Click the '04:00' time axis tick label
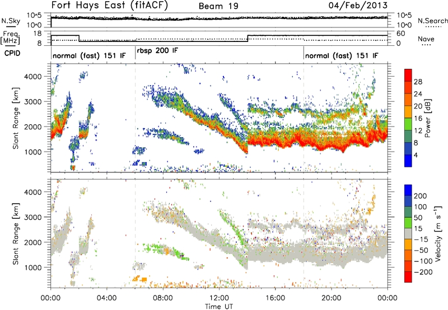The image size is (448, 310). tap(106, 298)
